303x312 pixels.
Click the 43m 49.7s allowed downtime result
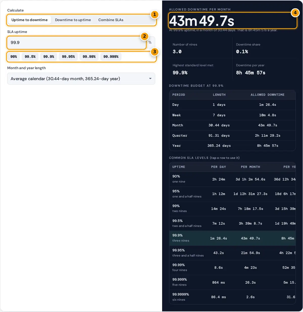tap(202, 21)
